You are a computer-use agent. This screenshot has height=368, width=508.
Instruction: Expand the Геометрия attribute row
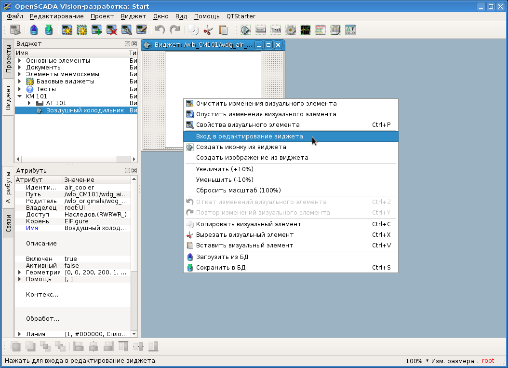click(19, 273)
